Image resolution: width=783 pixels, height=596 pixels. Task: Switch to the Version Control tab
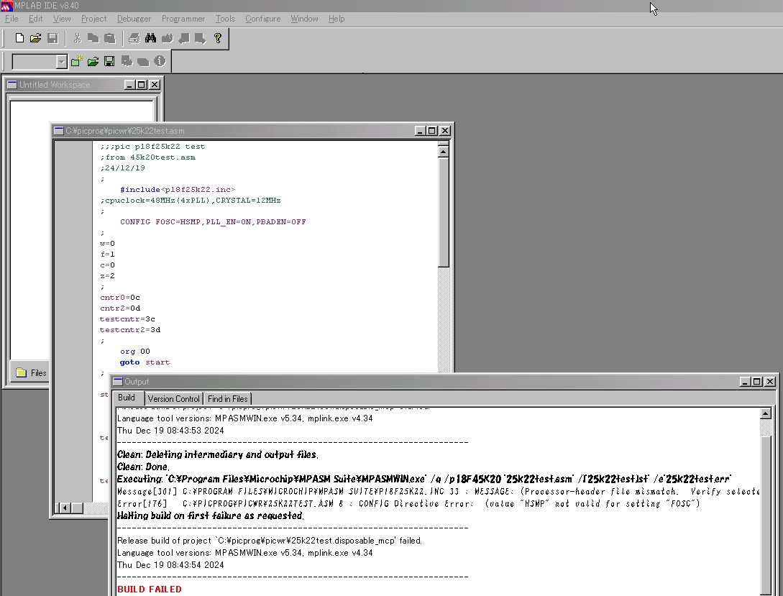174,399
